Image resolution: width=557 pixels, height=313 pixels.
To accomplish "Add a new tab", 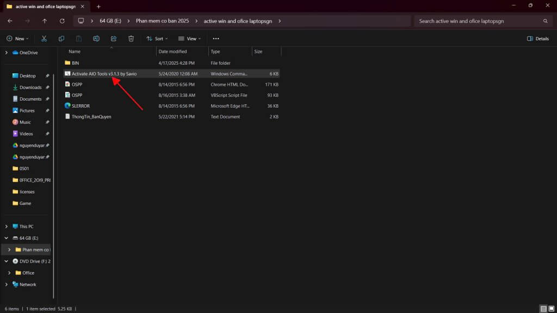I will click(x=98, y=7).
